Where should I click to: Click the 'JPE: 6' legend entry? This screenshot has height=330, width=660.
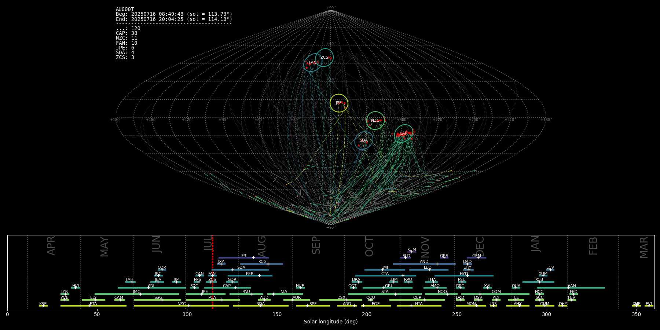click(125, 48)
